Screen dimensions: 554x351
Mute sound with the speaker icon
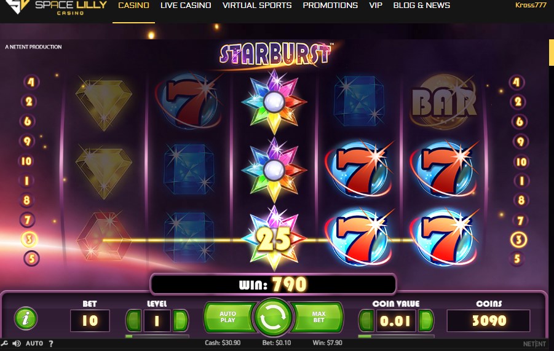point(16,344)
